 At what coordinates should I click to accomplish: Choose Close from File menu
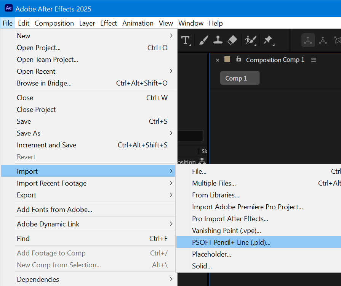(x=89, y=98)
